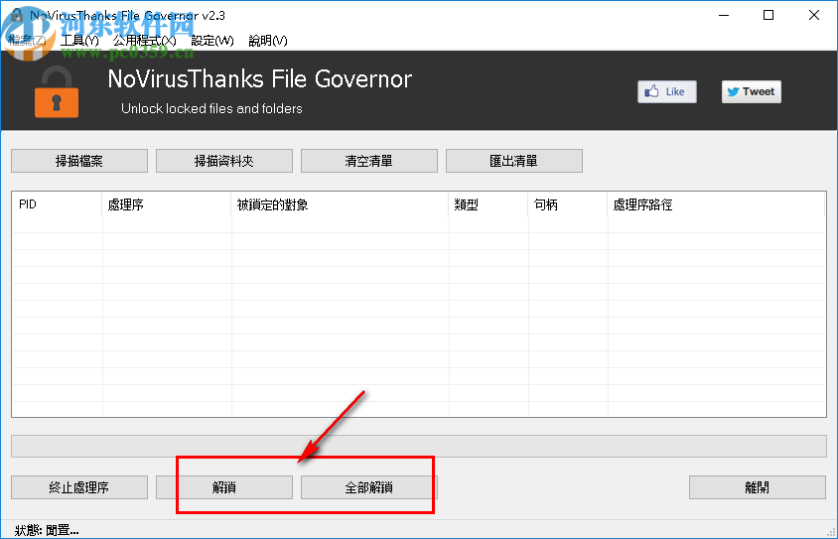Sort list by 句柄 column header
The image size is (838, 539).
[x=568, y=204]
